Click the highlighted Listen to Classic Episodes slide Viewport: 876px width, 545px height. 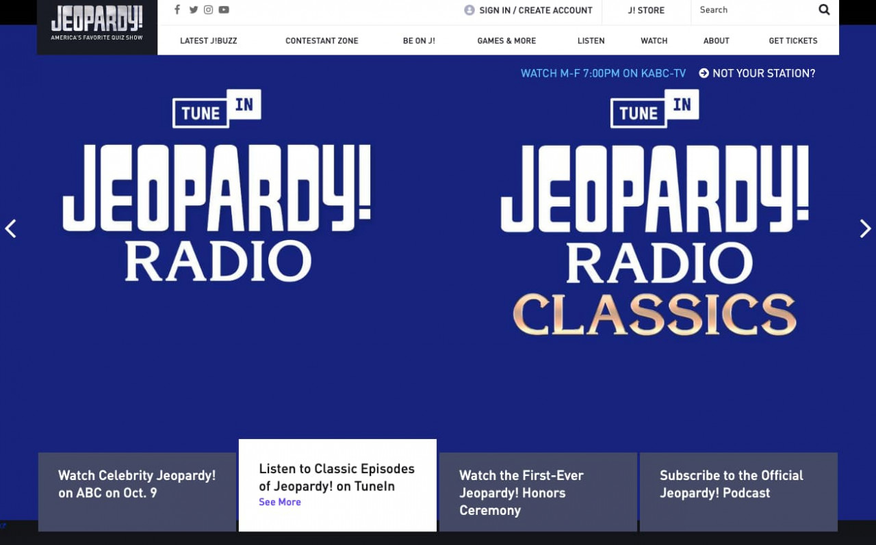(337, 479)
